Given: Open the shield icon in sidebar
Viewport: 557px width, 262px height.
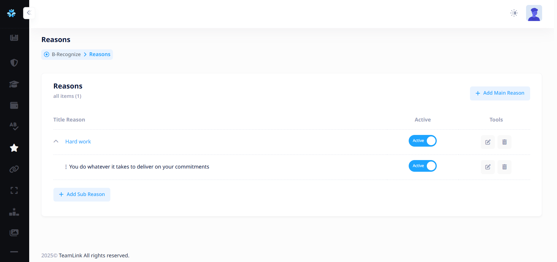Looking at the screenshot, I should coord(14,63).
